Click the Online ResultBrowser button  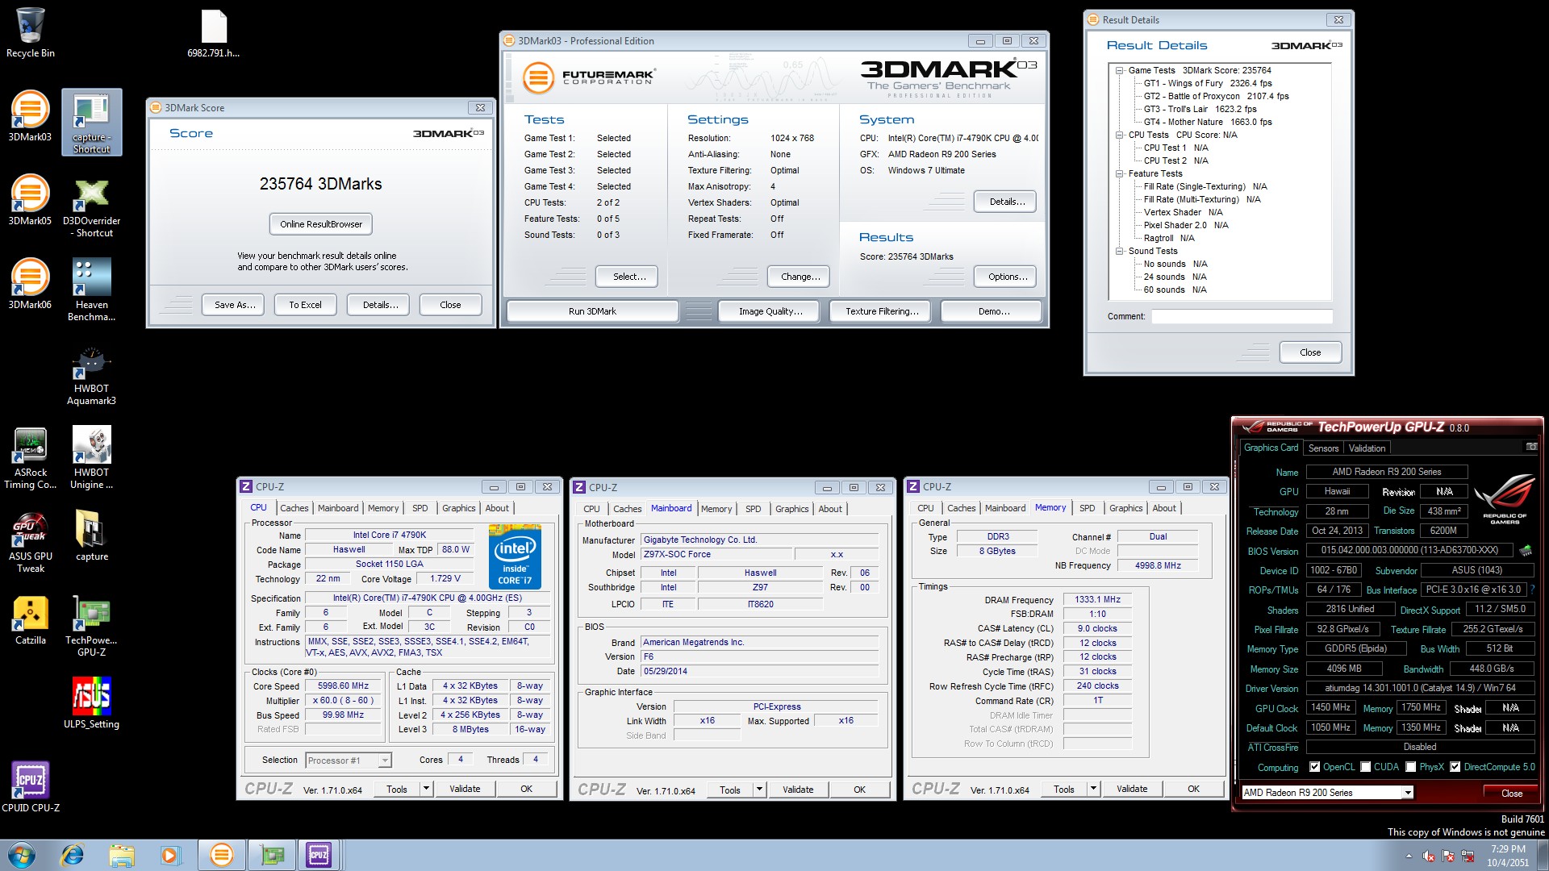(x=321, y=224)
